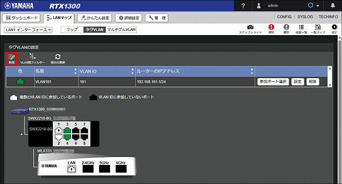Click the page scrollbar up arrow
This screenshot has height=184, width=342.
pos(339,38)
